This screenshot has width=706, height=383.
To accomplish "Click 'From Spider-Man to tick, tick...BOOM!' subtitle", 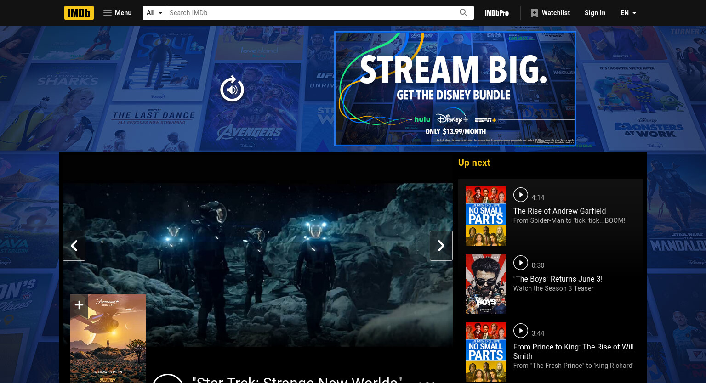I will pyautogui.click(x=570, y=220).
